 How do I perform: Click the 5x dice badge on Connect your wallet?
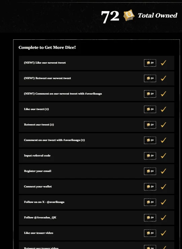point(150,187)
